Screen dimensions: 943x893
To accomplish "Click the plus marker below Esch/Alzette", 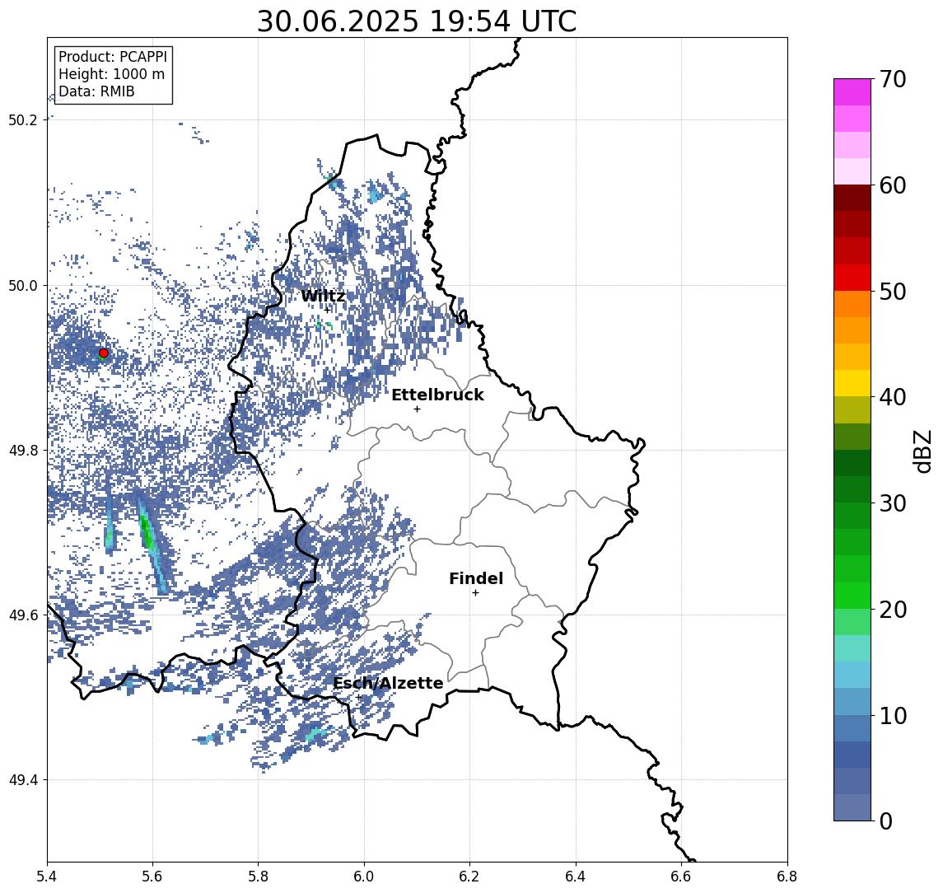I will [x=358, y=698].
